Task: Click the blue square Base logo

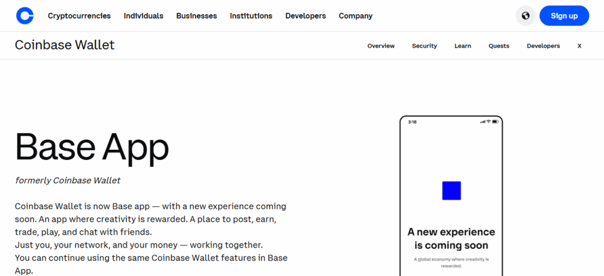Action: [451, 190]
